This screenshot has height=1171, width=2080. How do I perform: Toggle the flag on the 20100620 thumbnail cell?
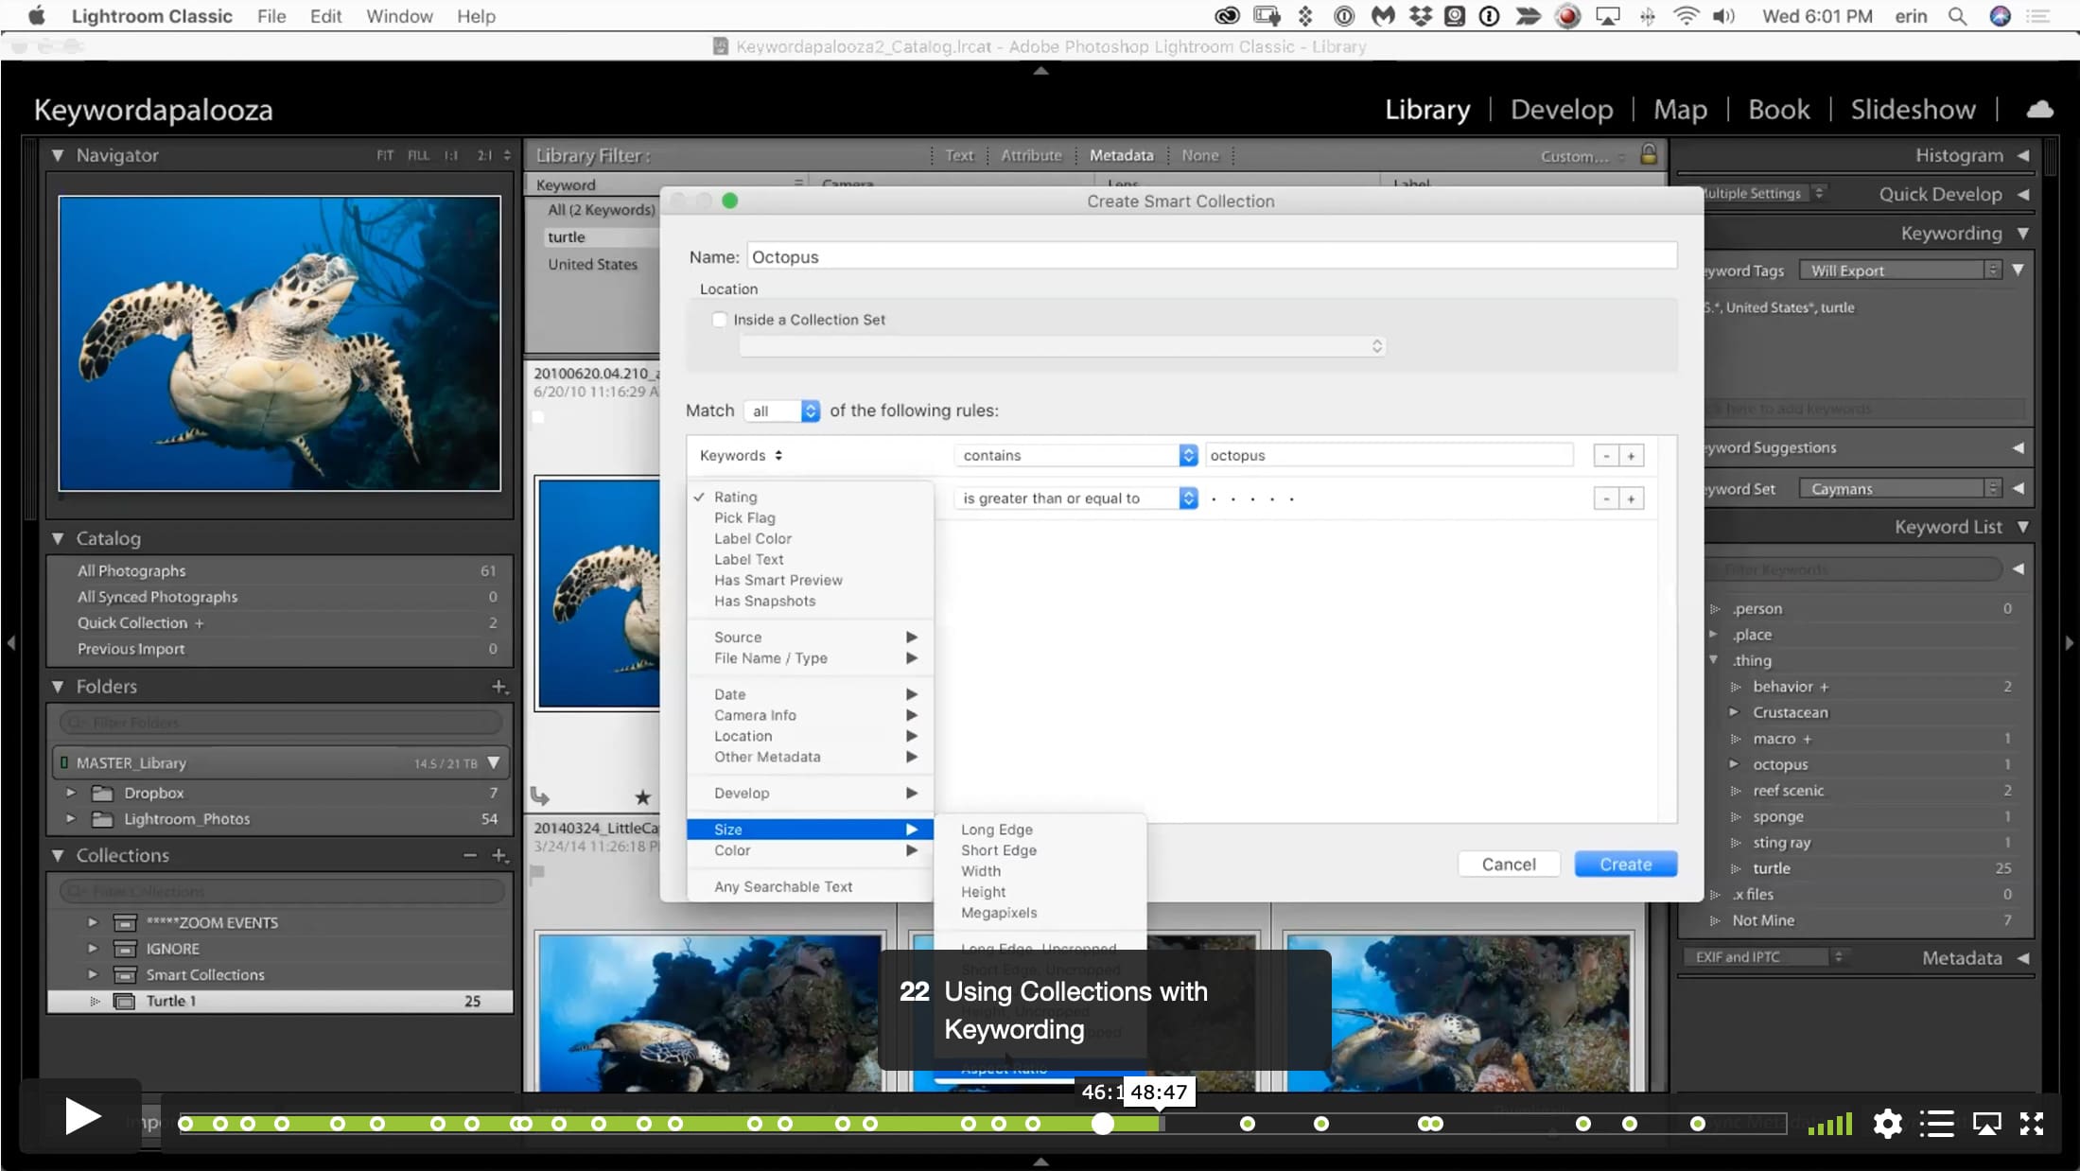click(x=538, y=417)
